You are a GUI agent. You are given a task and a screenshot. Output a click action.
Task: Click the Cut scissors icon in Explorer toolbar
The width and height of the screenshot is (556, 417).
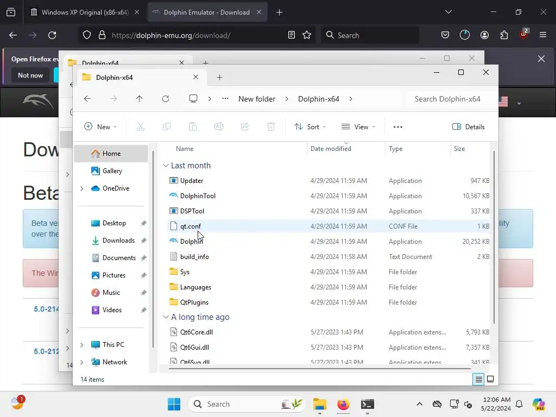point(141,127)
